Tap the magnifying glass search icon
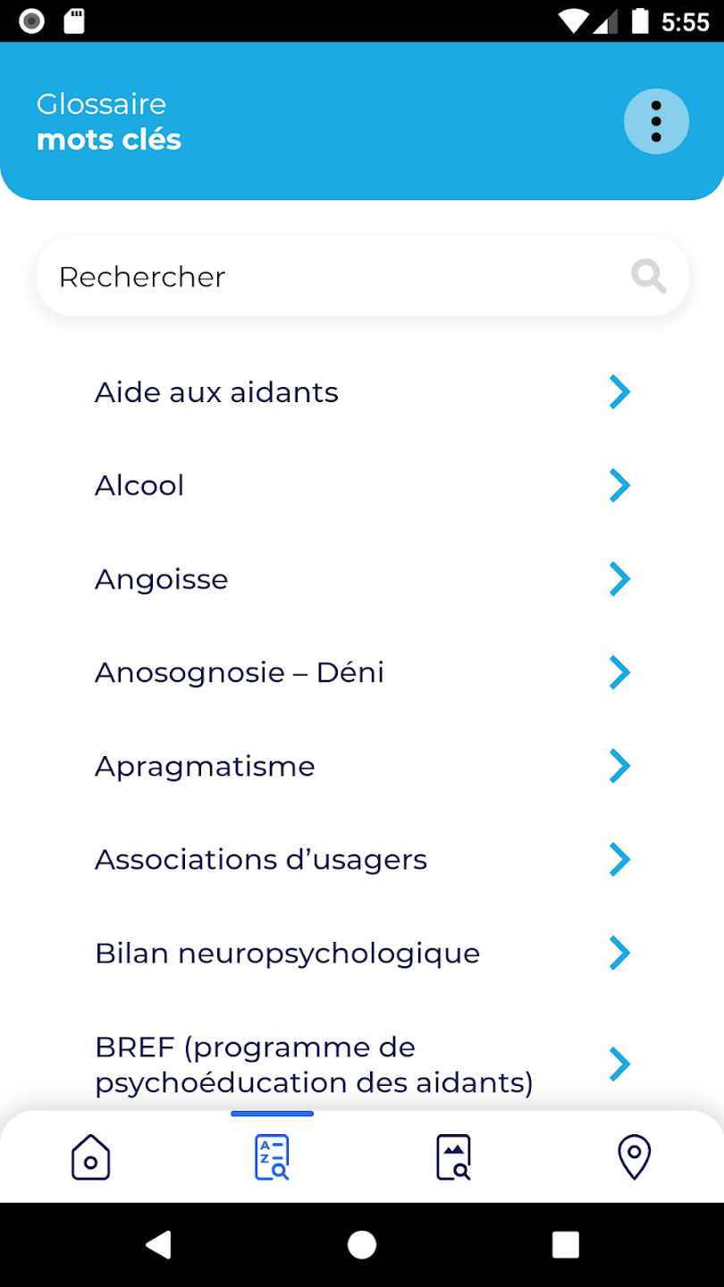 [x=648, y=276]
